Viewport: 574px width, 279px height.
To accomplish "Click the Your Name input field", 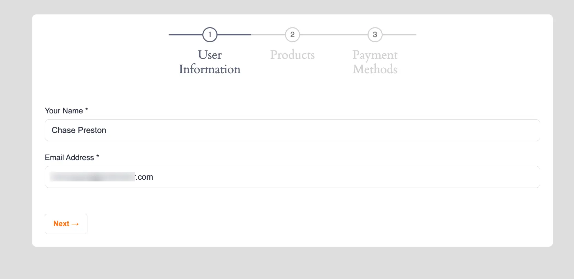I will pos(292,130).
